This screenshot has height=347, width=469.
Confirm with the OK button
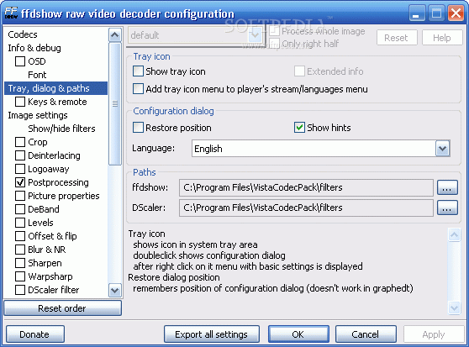298,334
